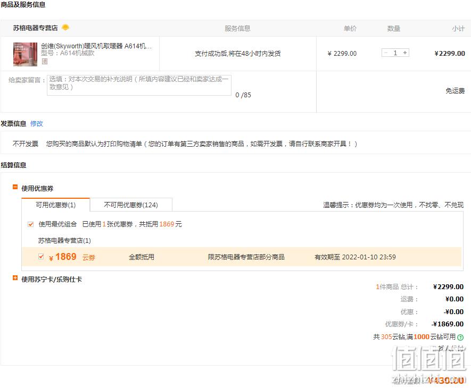471x388 pixels.
Task: Click the 全额抵用 coupon label
Action: click(x=142, y=257)
